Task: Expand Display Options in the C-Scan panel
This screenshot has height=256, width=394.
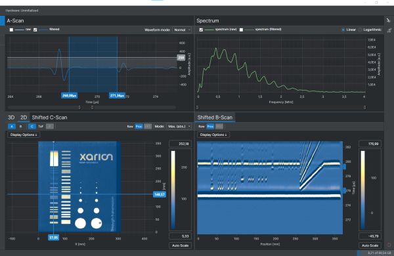Action: tap(24, 135)
